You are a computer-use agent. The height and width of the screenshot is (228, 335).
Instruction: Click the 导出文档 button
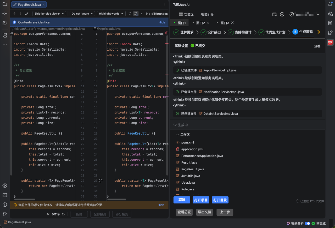(x=205, y=212)
